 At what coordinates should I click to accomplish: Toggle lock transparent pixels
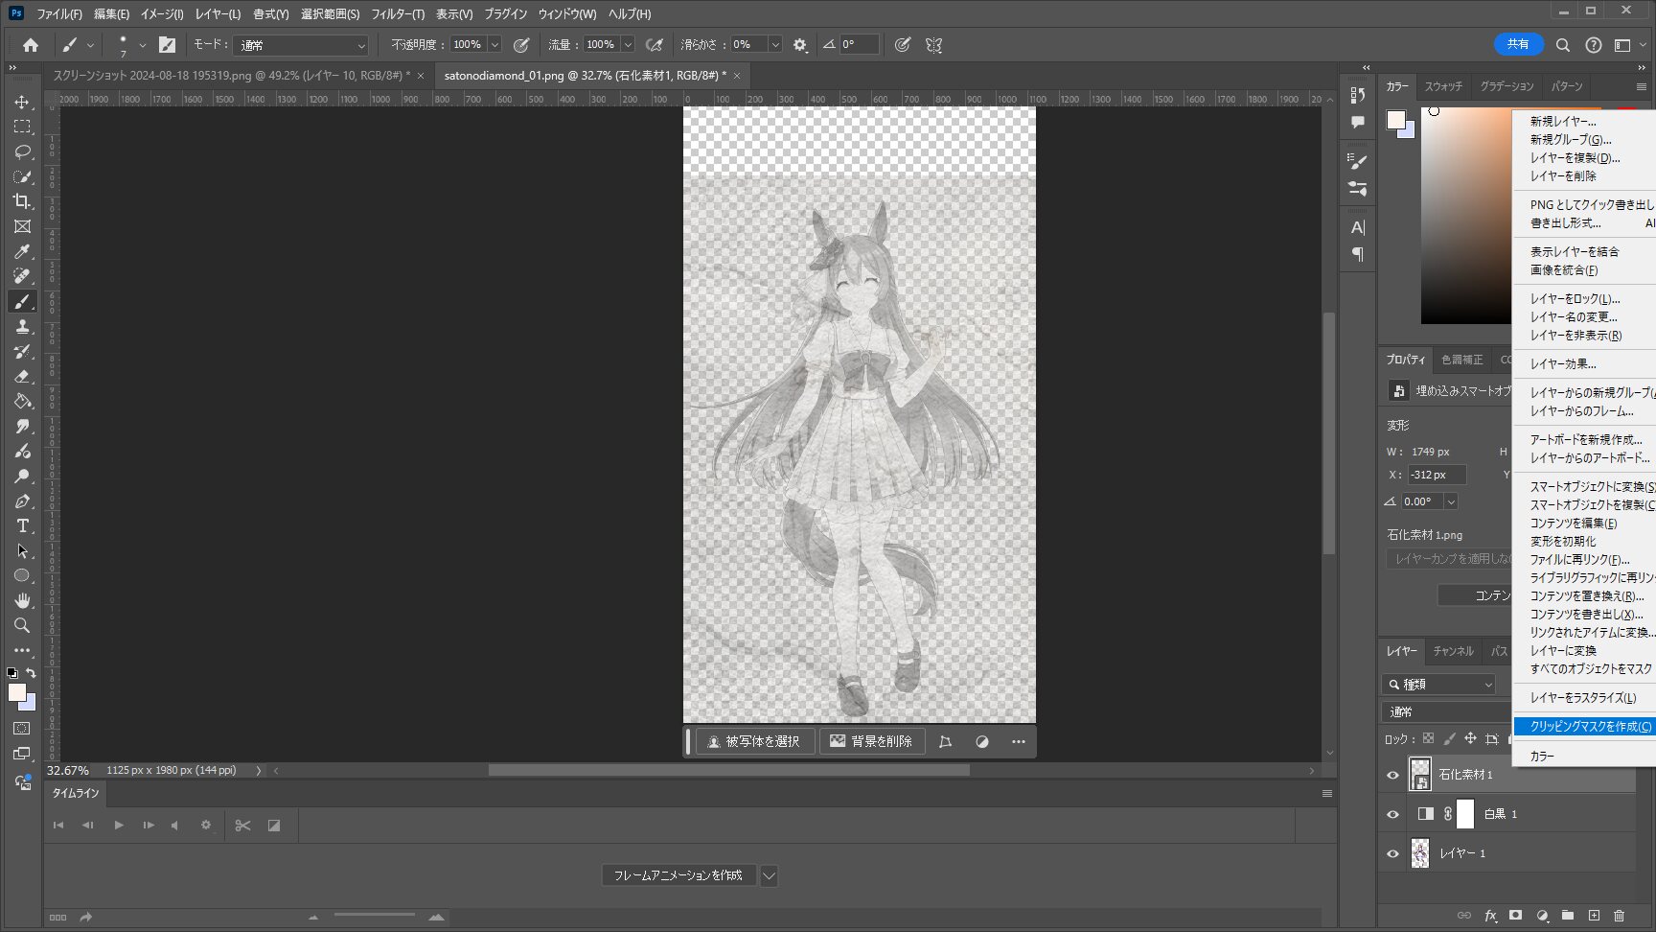tap(1428, 738)
